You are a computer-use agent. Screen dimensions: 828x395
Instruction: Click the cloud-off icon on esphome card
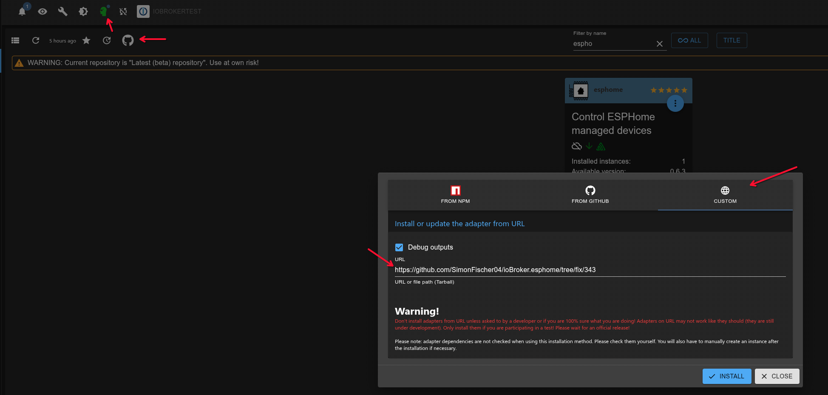click(577, 146)
